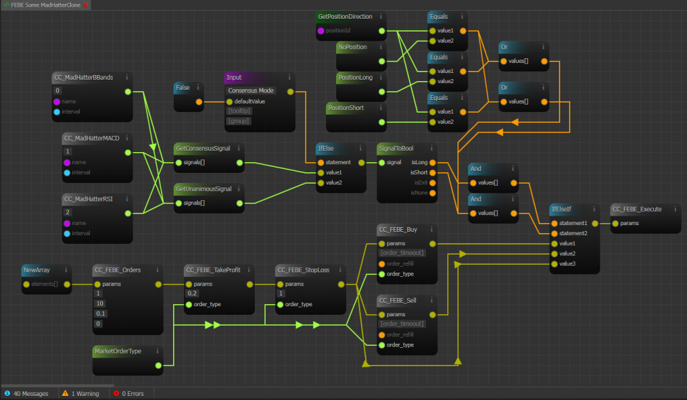Viewport: 687px width, 400px height.
Task: Show the 1 Warning list
Action: click(x=85, y=393)
